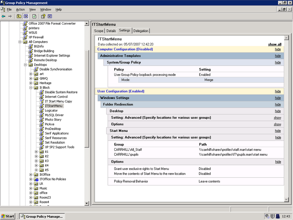Screen dimensions: 293x220
Task: Click the Group Policy Manage... taskbar button
Action: click(42, 216)
